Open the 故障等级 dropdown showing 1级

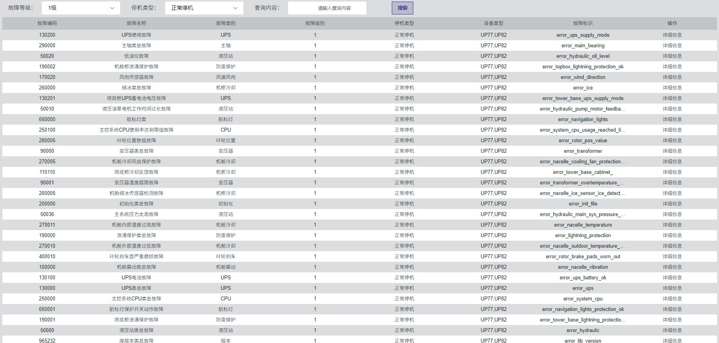tap(81, 8)
